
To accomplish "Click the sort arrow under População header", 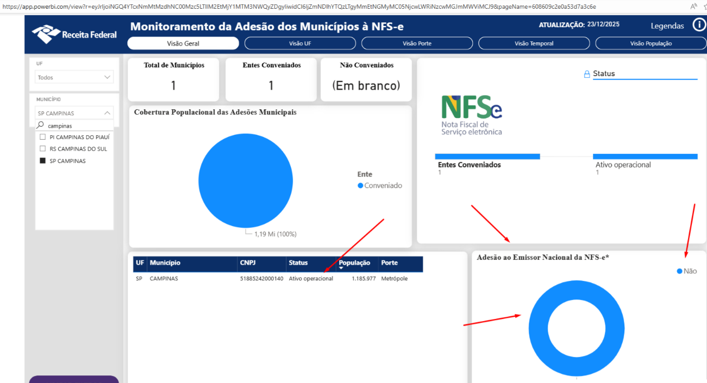I will coord(341,268).
